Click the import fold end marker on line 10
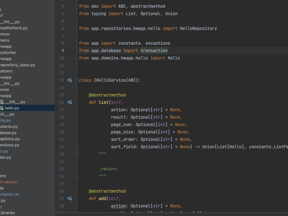This screenshot has width=288, height=216. point(77,58)
